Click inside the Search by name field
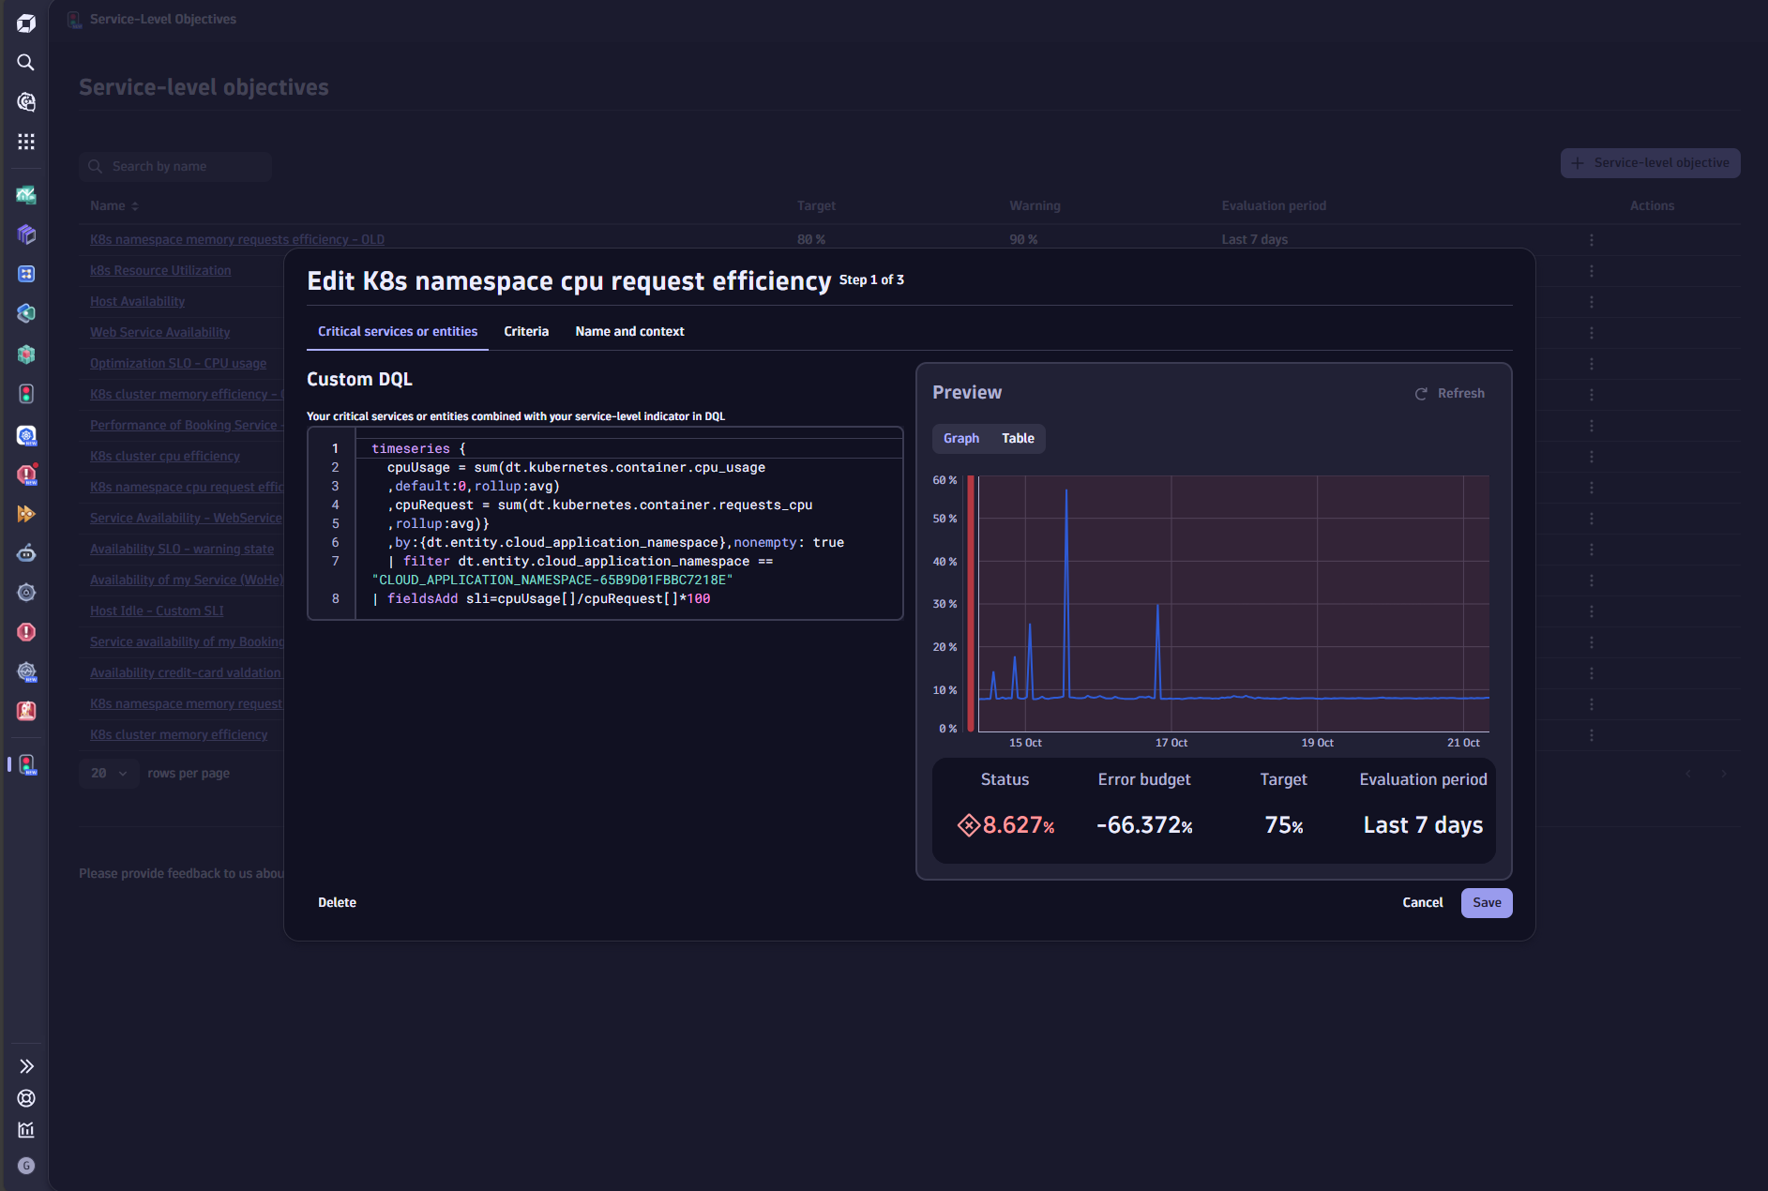Screen dimensions: 1768x1191 tap(175, 166)
